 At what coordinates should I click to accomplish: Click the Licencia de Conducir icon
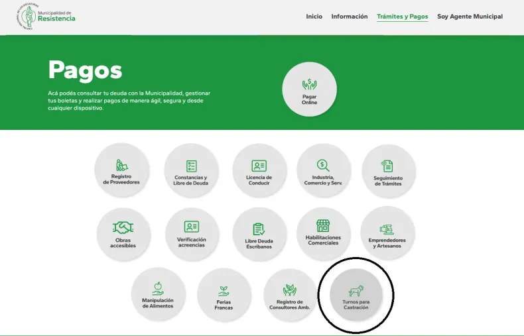tap(259, 170)
